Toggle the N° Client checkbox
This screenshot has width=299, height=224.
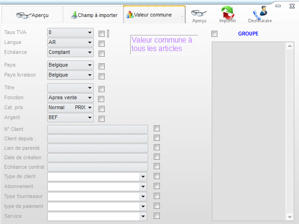point(157,128)
